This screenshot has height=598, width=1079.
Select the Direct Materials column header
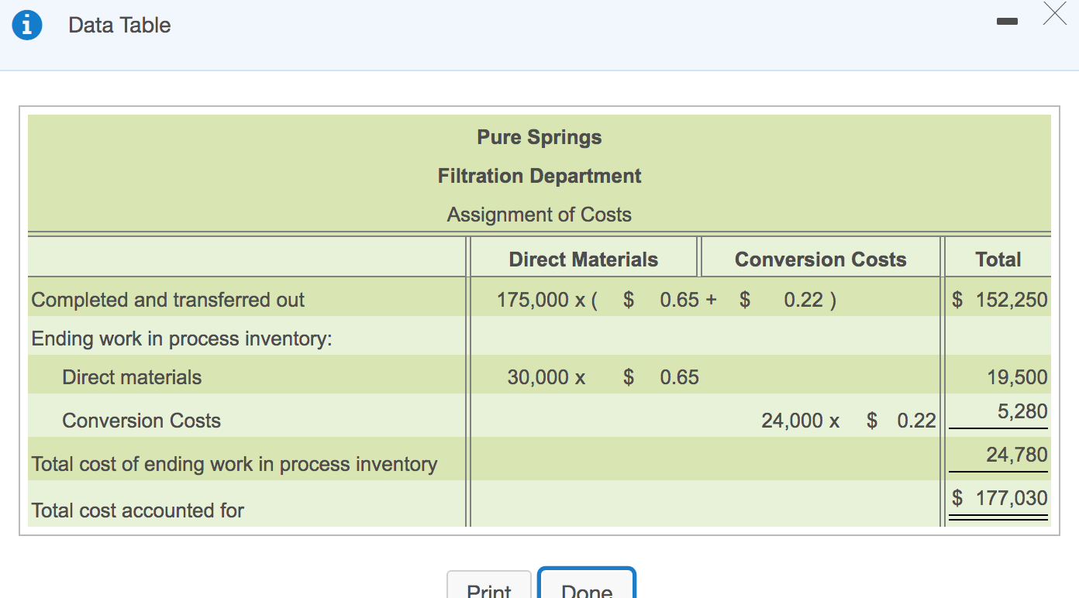pyautogui.click(x=582, y=259)
